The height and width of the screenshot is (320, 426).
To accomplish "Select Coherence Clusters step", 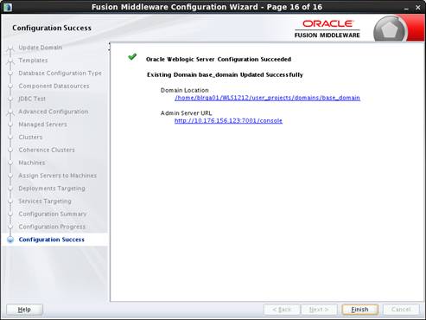I will tap(47, 150).
